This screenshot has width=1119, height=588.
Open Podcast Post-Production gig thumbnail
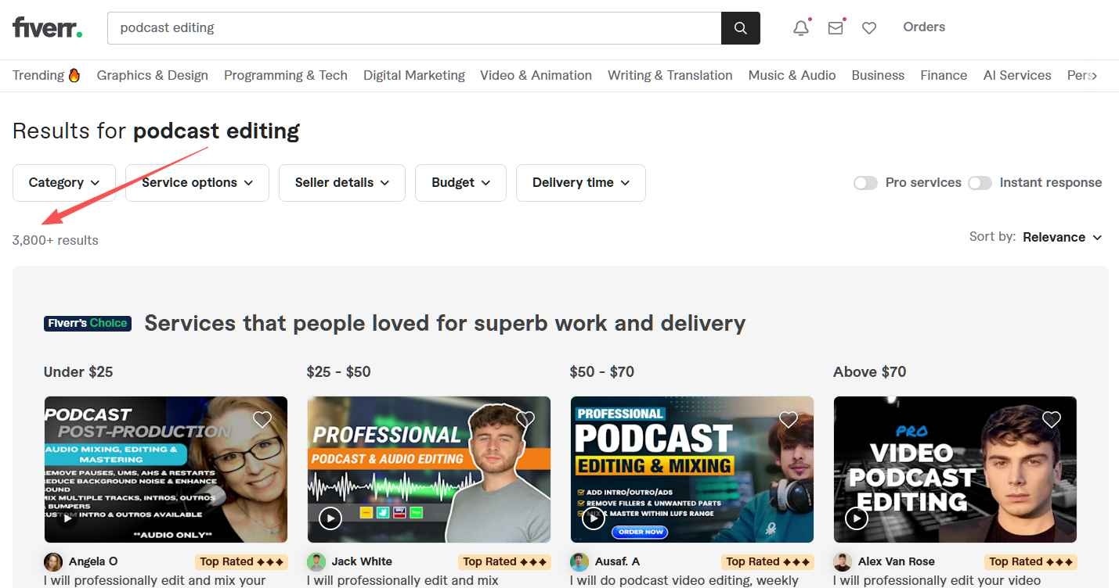point(166,469)
